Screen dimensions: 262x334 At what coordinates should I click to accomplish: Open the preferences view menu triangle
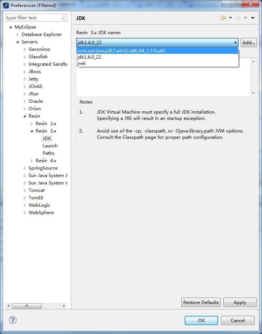click(x=253, y=18)
